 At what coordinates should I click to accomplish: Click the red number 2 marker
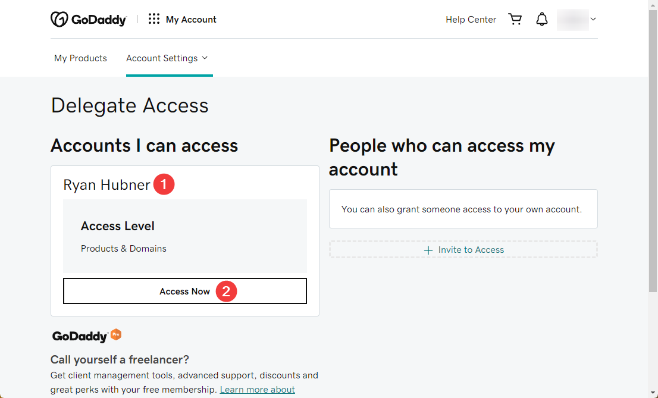coord(226,291)
